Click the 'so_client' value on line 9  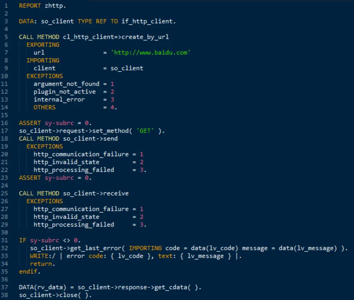coord(127,68)
